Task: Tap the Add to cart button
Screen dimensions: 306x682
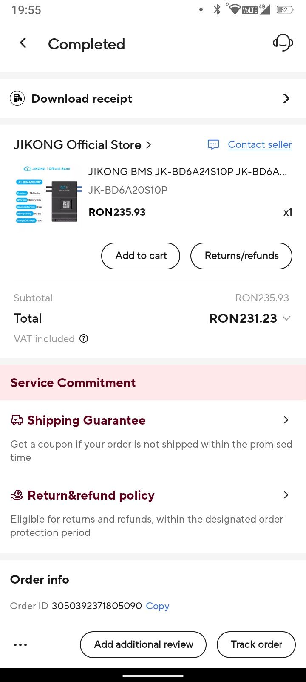Action: [141, 256]
